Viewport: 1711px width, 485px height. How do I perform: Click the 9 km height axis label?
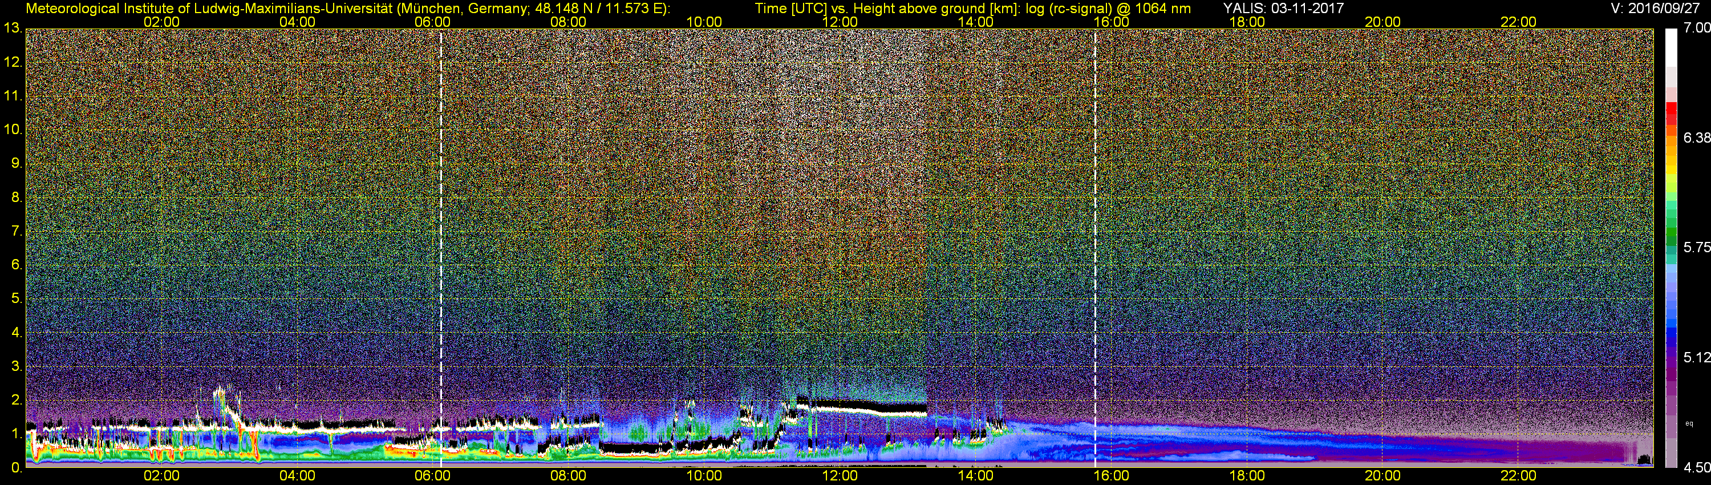[x=17, y=163]
